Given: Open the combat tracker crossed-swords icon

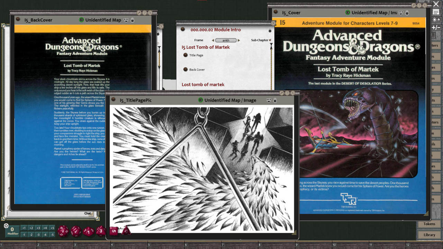Looking at the screenshot, I should (436, 4).
